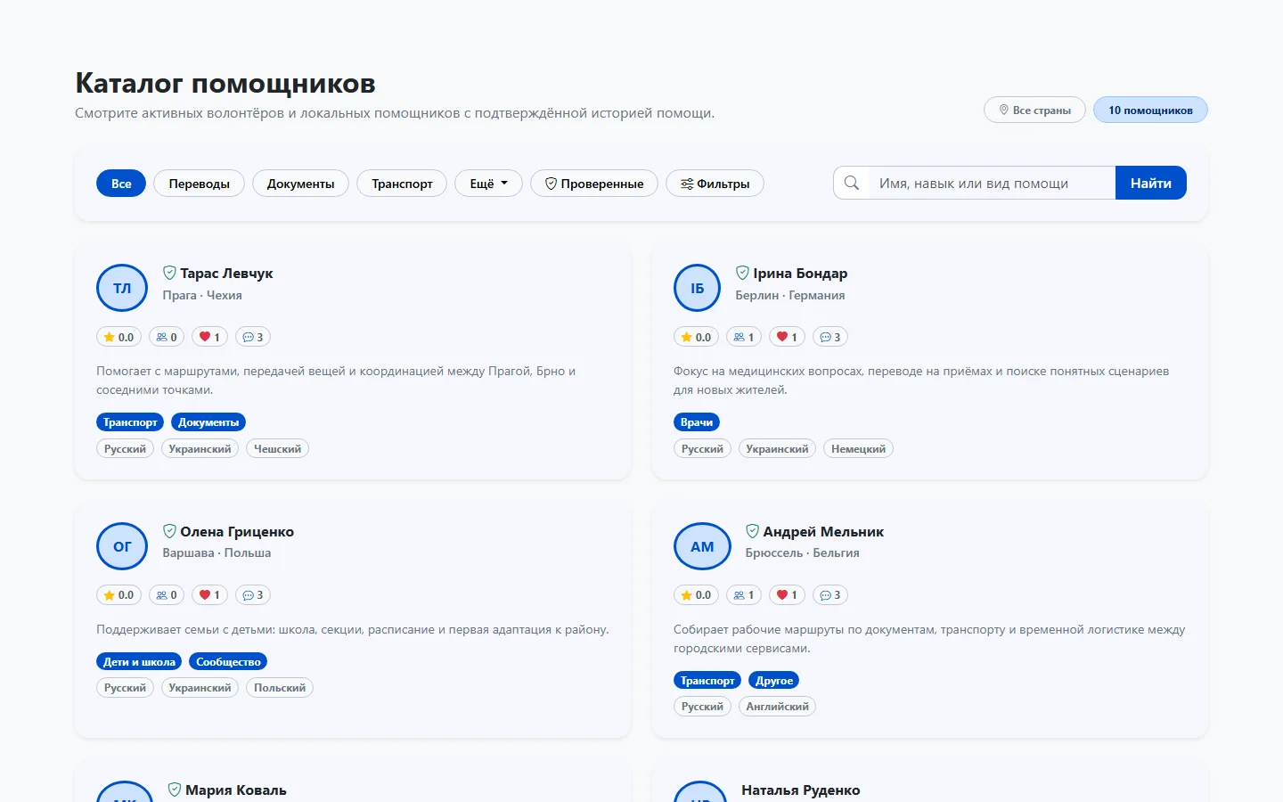Open Тарас Левчук profile name

point(226,273)
